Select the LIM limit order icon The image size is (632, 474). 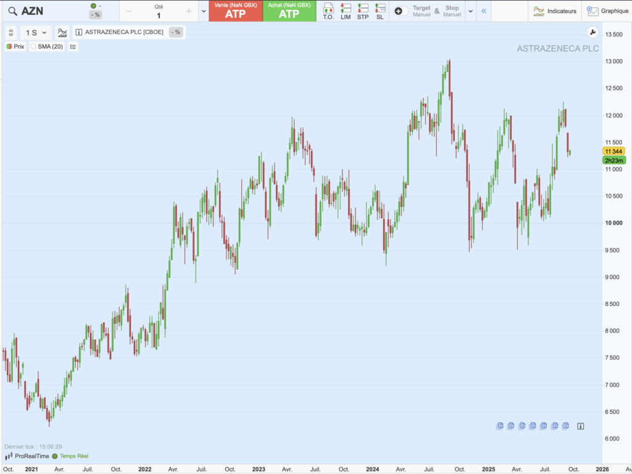pyautogui.click(x=346, y=10)
